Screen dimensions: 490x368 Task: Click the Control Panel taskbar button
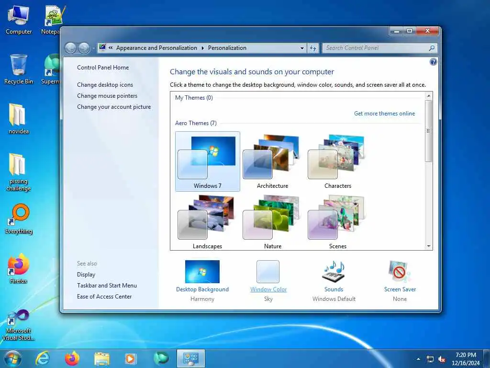point(190,358)
